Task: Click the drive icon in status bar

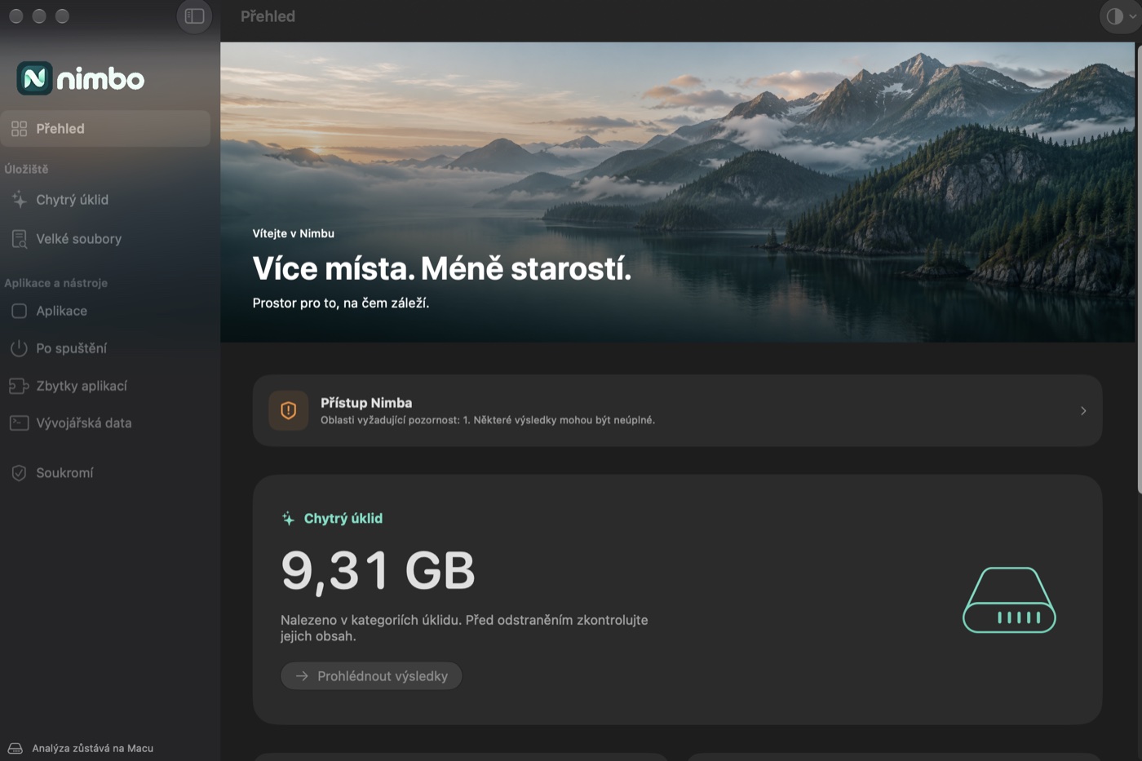Action: point(15,748)
